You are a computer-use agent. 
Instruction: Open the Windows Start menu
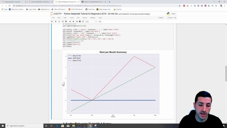(x=2, y=126)
